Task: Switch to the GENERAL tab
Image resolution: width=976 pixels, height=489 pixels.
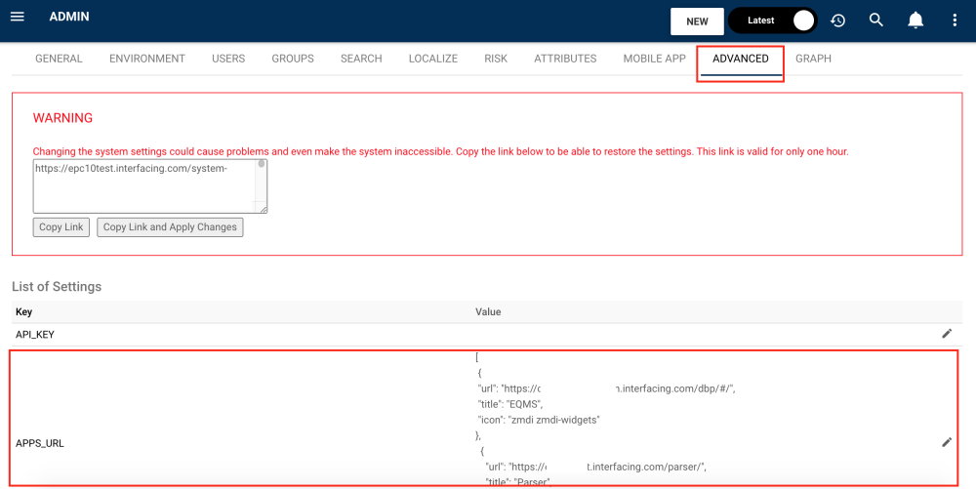Action: click(59, 59)
